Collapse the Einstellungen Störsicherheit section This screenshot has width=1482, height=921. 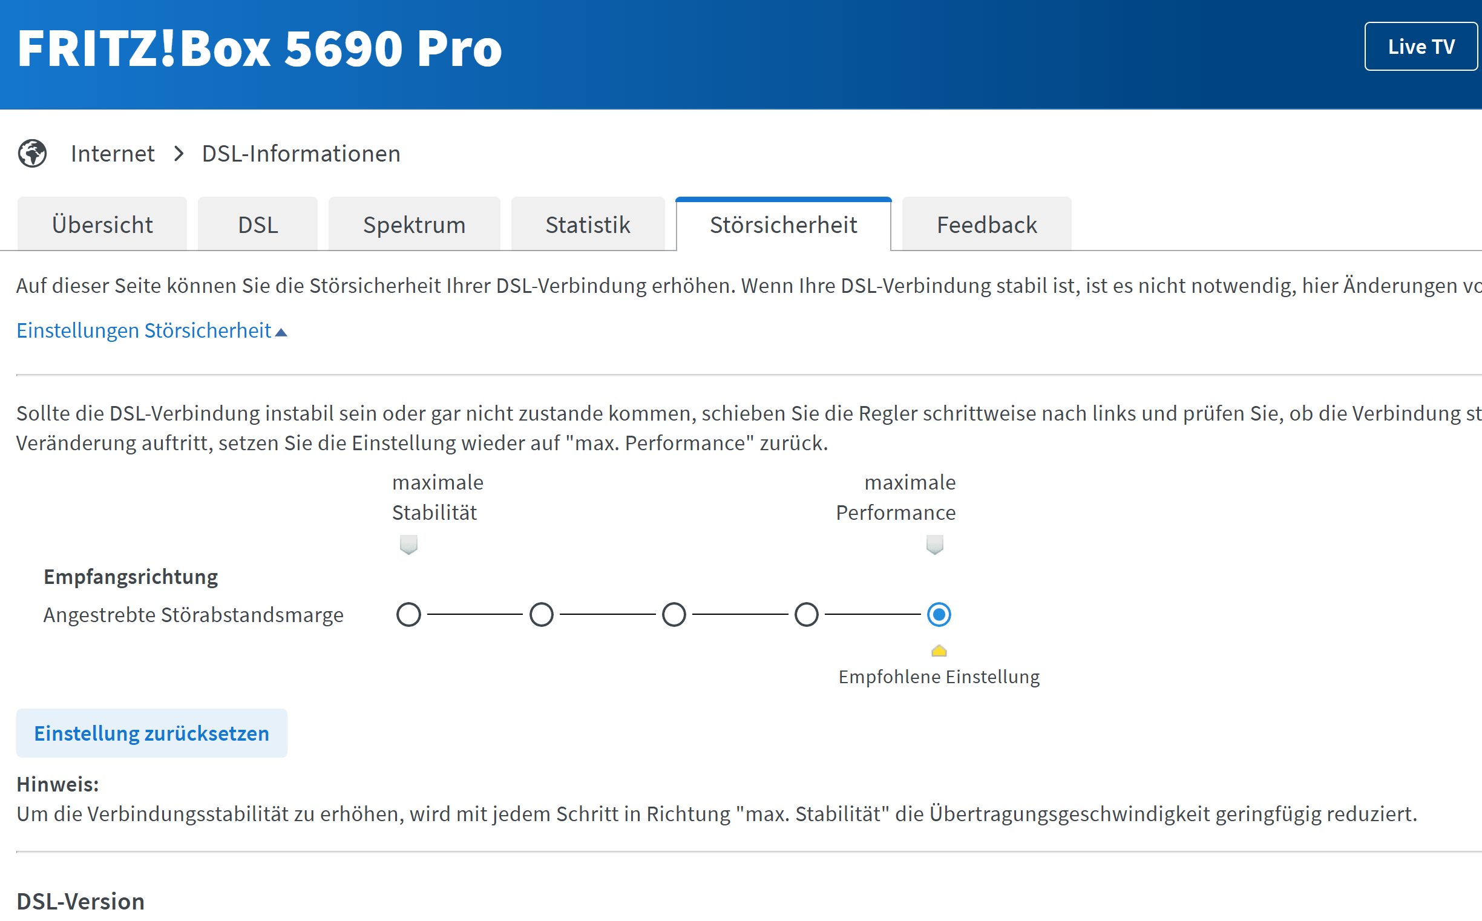coord(144,331)
